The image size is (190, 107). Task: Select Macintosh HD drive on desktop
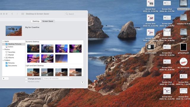coord(183,5)
